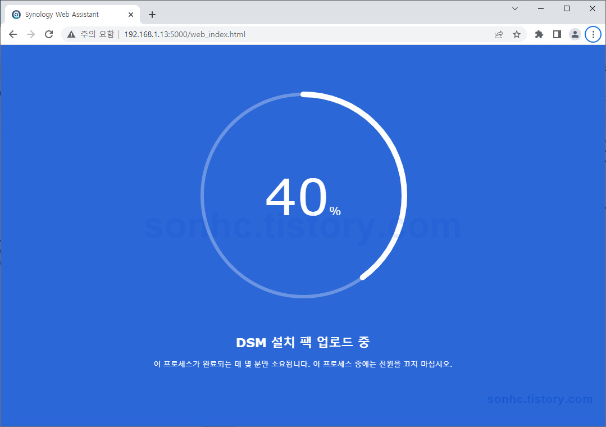Click the 'DSM 설치 팩 업로드 중' heading
The image size is (606, 427).
pyautogui.click(x=303, y=342)
